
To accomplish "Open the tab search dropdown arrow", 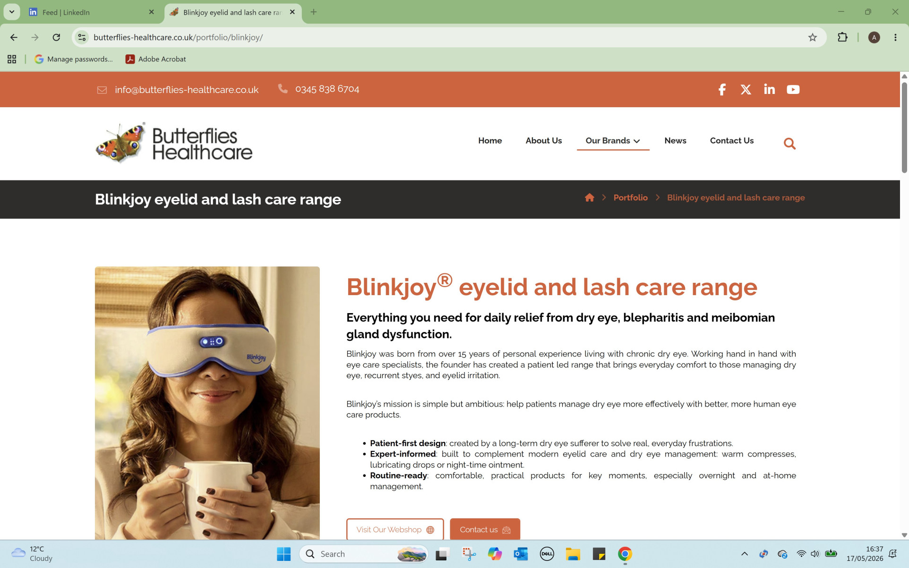I will 12,12.
